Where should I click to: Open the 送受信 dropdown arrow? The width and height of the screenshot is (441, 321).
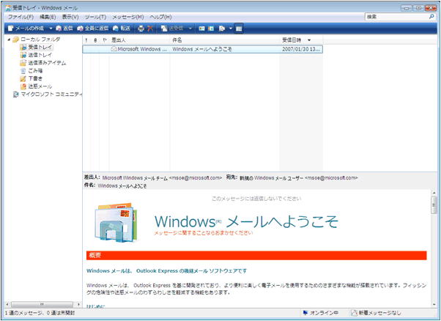click(x=190, y=29)
